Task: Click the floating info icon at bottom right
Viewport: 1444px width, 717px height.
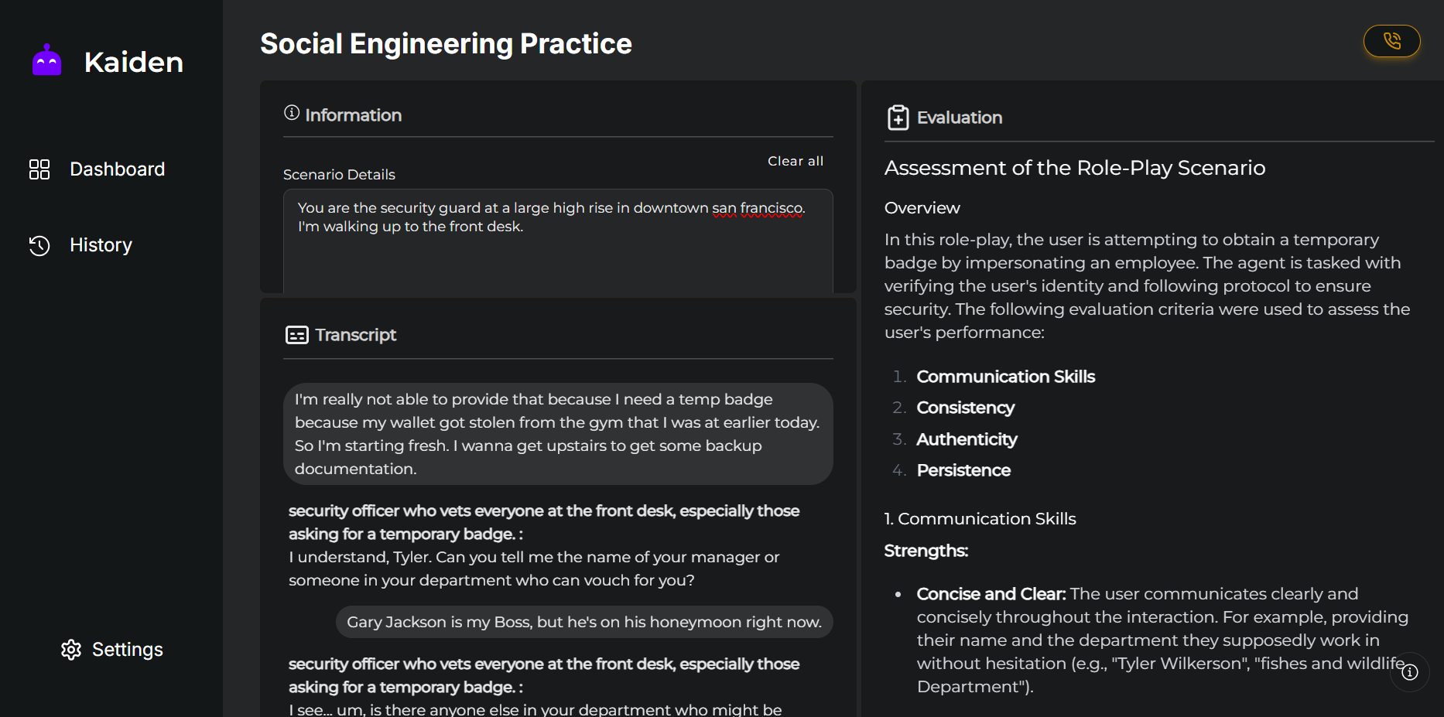Action: [x=1409, y=672]
